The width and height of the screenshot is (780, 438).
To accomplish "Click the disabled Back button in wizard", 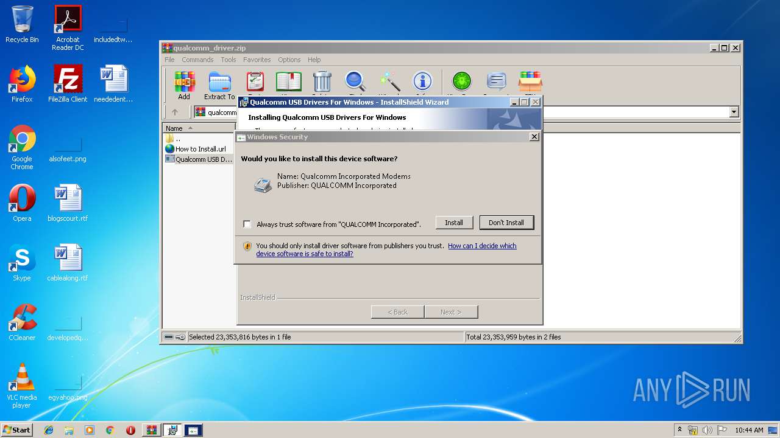I will point(398,312).
